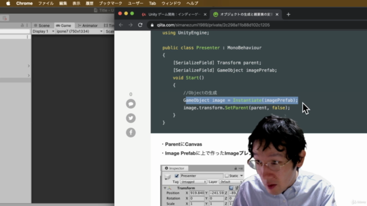Open the Tab menu in the menu bar
The width and height of the screenshot is (367, 206).
click(x=153, y=3)
